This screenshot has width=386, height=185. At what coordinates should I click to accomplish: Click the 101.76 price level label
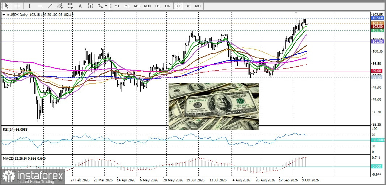(378, 30)
